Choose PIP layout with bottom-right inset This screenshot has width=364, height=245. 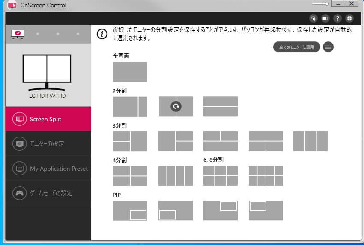(130, 210)
